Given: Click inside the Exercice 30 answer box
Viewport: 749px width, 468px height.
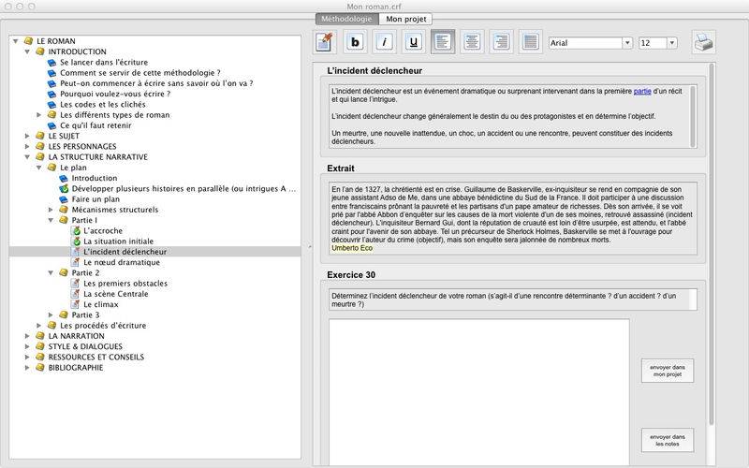Looking at the screenshot, I should click(479, 391).
